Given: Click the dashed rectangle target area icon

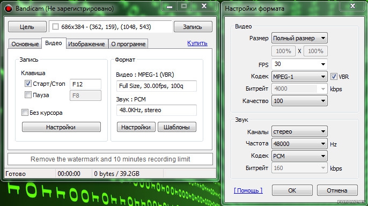Looking at the screenshot, I should coord(55,27).
